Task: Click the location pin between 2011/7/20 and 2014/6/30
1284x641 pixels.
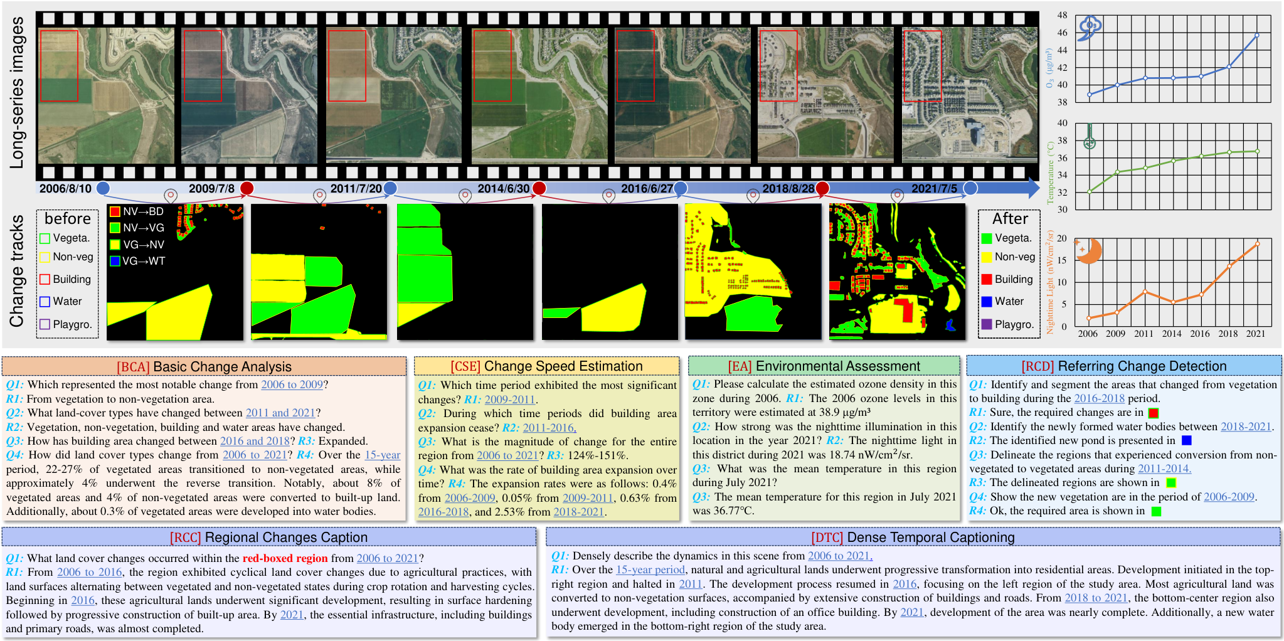Action: click(x=465, y=196)
